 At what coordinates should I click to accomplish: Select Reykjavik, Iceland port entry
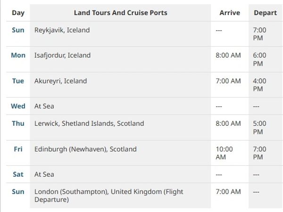coord(62,30)
